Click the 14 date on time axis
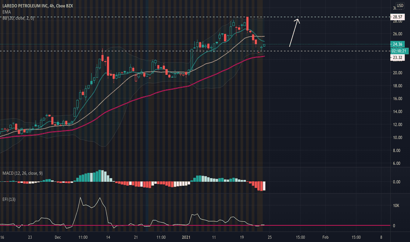The width and height of the screenshot is (410, 242). (108, 237)
